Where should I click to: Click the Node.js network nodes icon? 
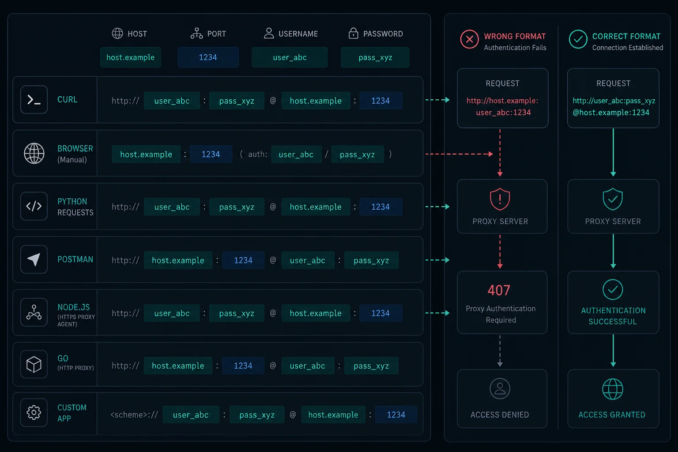(x=34, y=312)
